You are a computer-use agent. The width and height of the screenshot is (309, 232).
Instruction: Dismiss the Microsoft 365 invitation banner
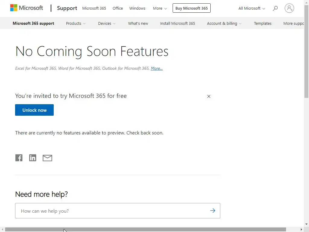coord(209,96)
